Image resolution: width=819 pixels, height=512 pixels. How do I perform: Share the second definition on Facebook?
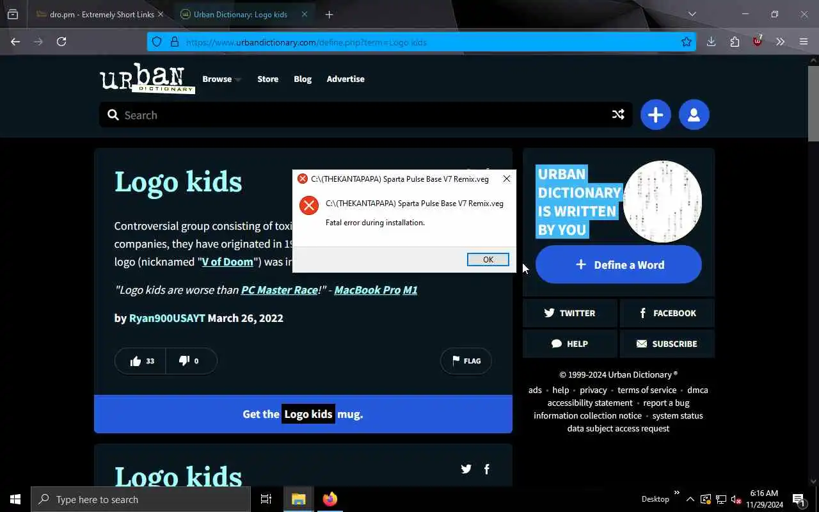coord(487,469)
